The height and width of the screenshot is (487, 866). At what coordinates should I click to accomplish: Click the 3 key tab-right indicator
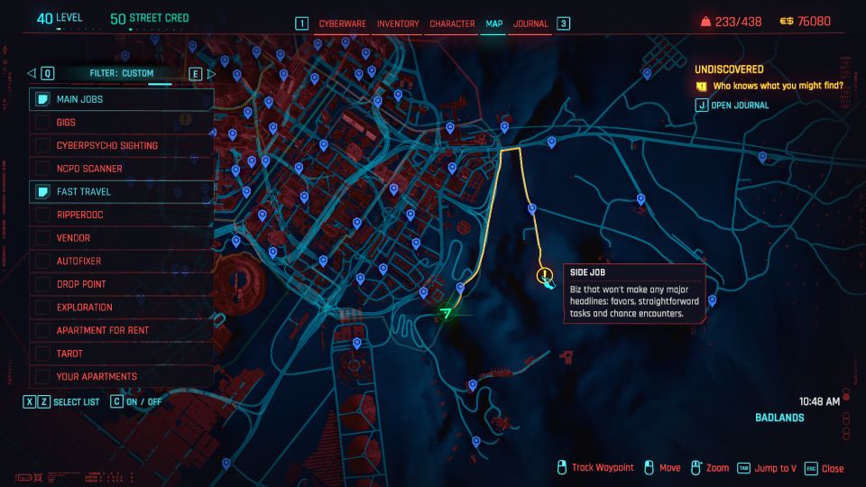pos(563,23)
